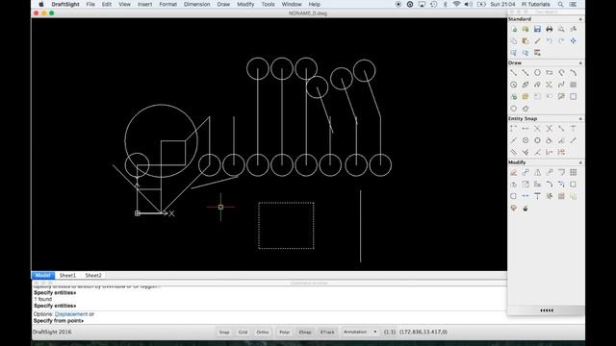Image resolution: width=616 pixels, height=346 pixels.
Task: Click the Delete eraser icon in Modify toolbar
Action: pyautogui.click(x=513, y=173)
